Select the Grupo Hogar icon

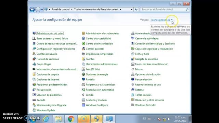34,64
